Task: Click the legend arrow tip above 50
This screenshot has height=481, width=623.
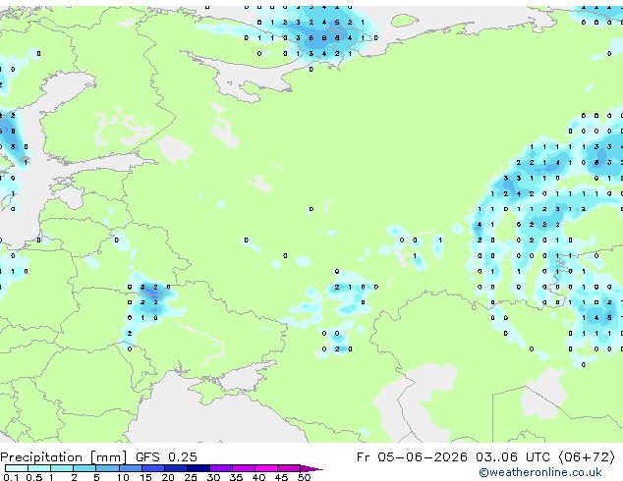Action: (x=311, y=469)
